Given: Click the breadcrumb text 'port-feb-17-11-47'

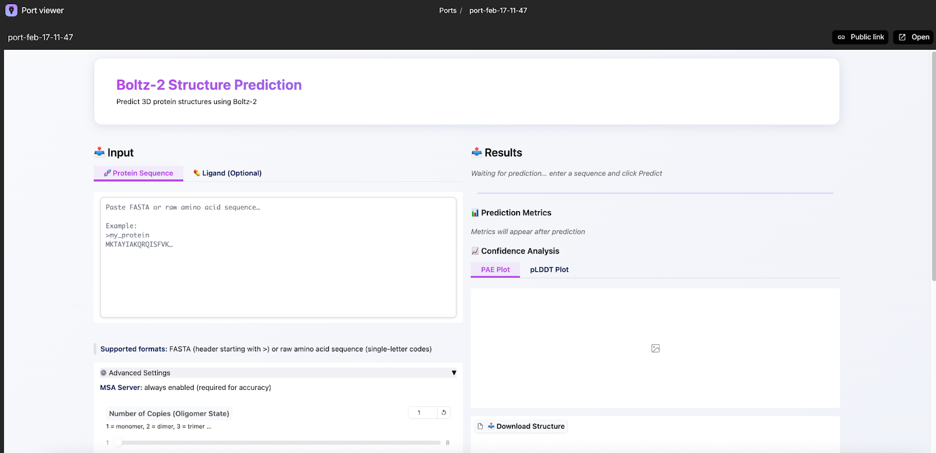Looking at the screenshot, I should (x=498, y=11).
